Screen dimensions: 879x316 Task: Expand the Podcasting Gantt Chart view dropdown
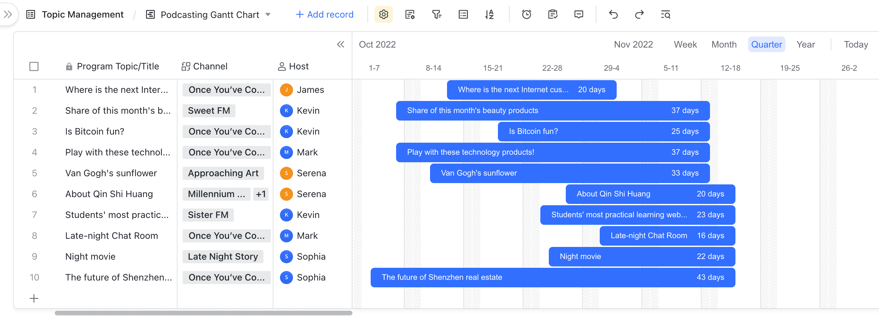pyautogui.click(x=268, y=15)
